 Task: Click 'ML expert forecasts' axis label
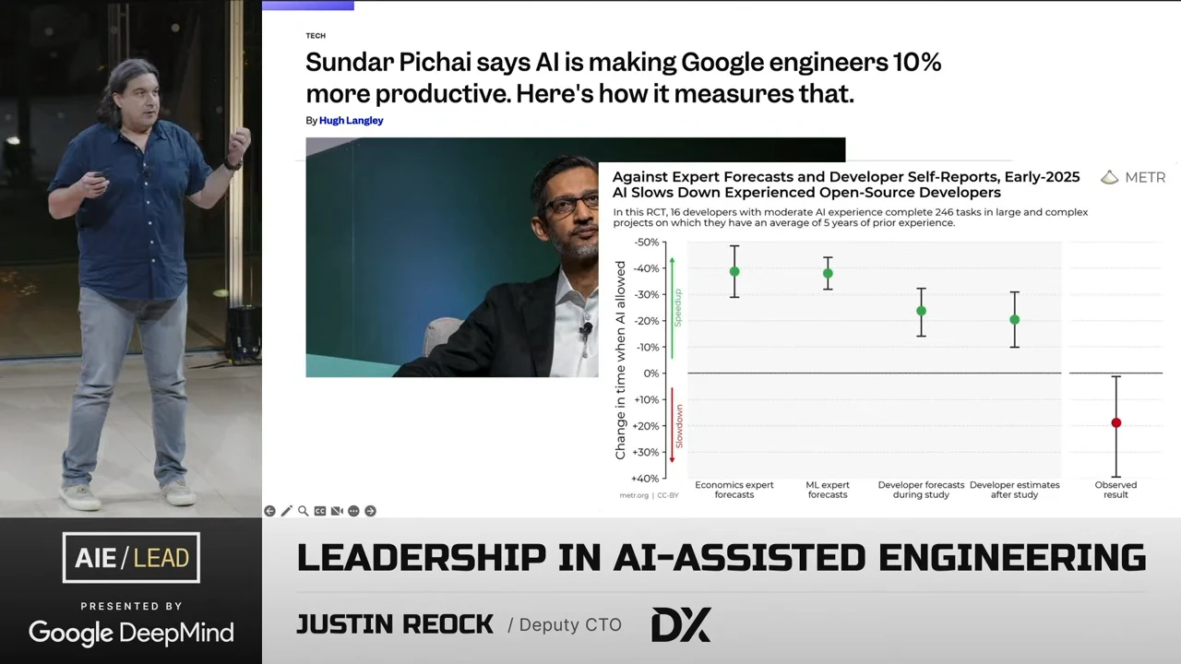828,490
